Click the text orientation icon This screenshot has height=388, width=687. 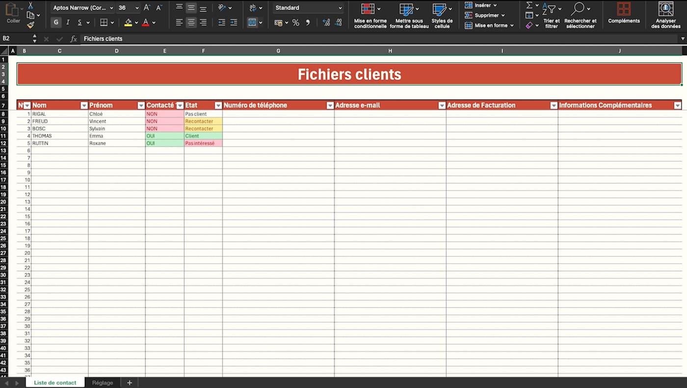click(221, 7)
